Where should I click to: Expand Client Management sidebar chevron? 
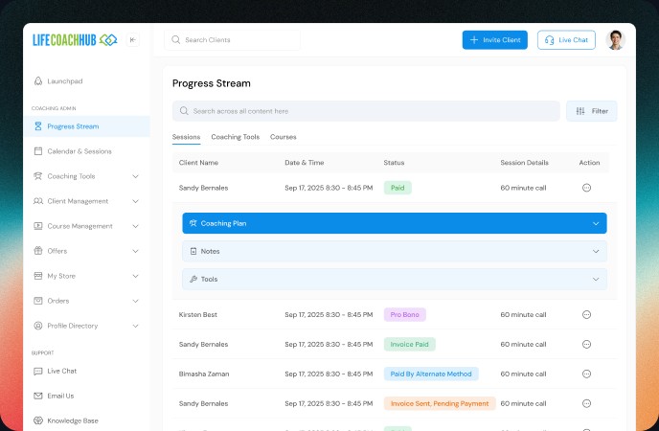[x=135, y=201]
